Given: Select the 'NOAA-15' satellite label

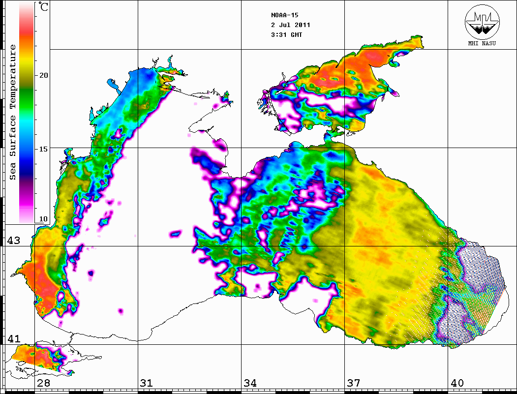Looking at the screenshot, I should click(284, 15).
